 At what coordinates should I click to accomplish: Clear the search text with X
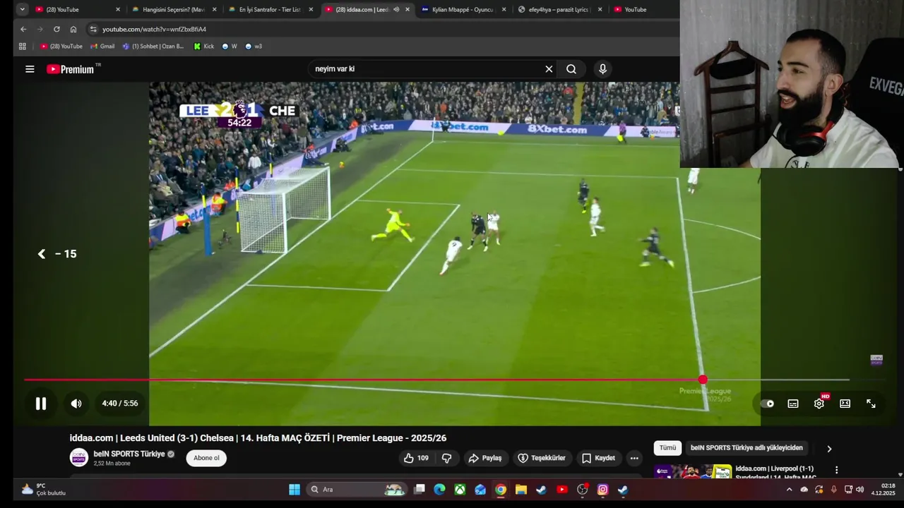tap(549, 69)
